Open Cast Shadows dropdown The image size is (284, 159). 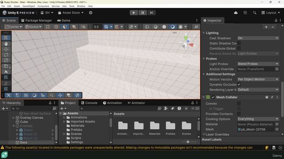tap(258, 38)
